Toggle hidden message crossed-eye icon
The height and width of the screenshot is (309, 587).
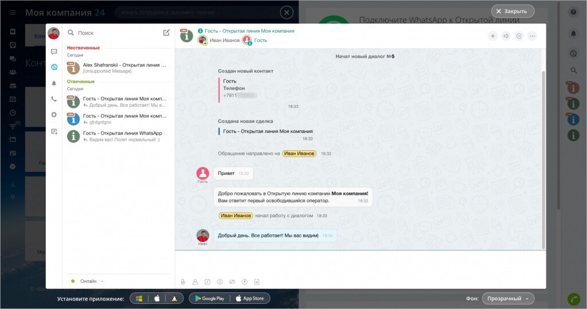232,281
